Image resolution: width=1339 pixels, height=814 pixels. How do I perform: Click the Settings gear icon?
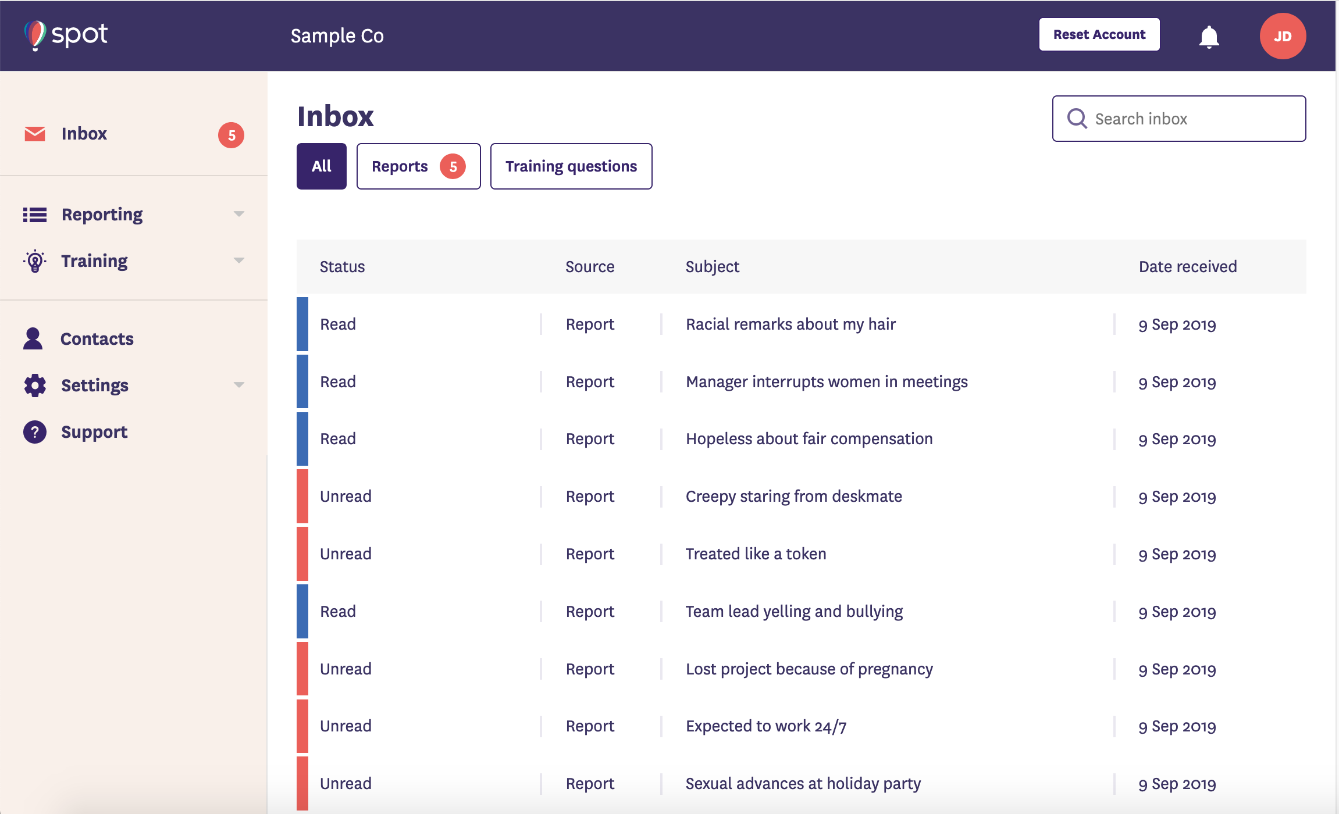click(x=35, y=385)
